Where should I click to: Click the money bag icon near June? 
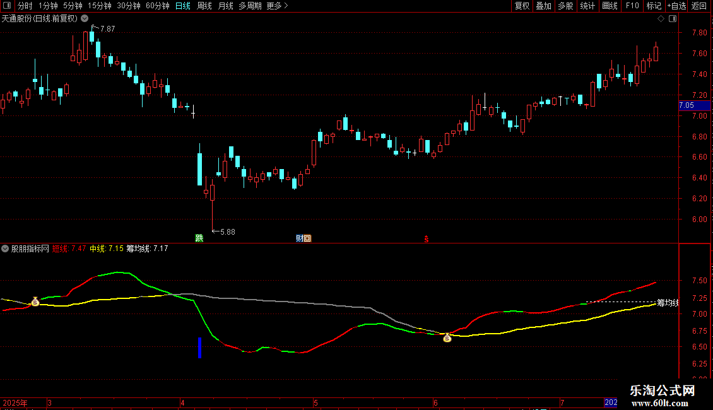[447, 337]
